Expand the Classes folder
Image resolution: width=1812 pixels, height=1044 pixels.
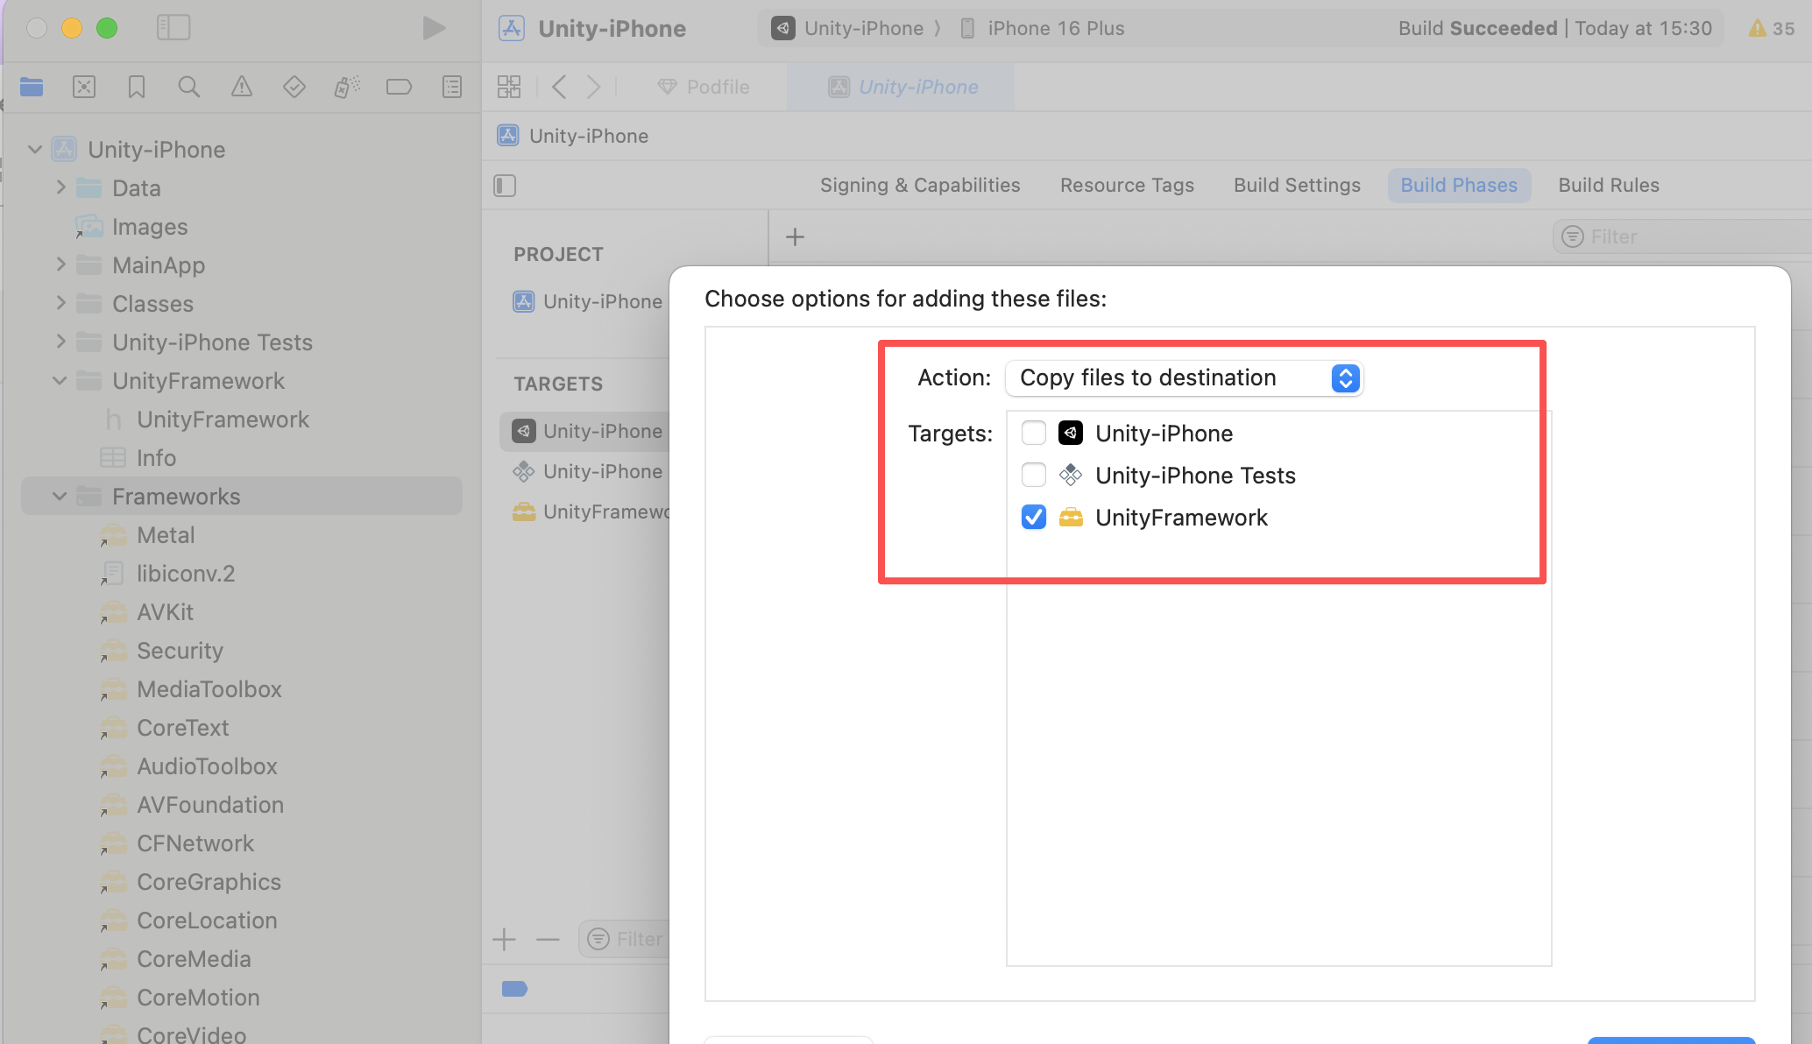[60, 303]
